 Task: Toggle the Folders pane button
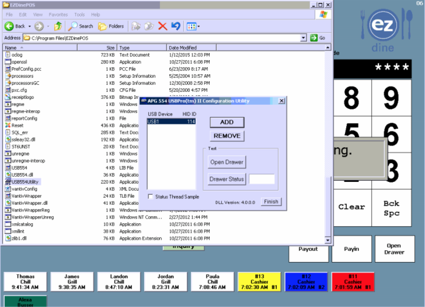click(x=111, y=26)
